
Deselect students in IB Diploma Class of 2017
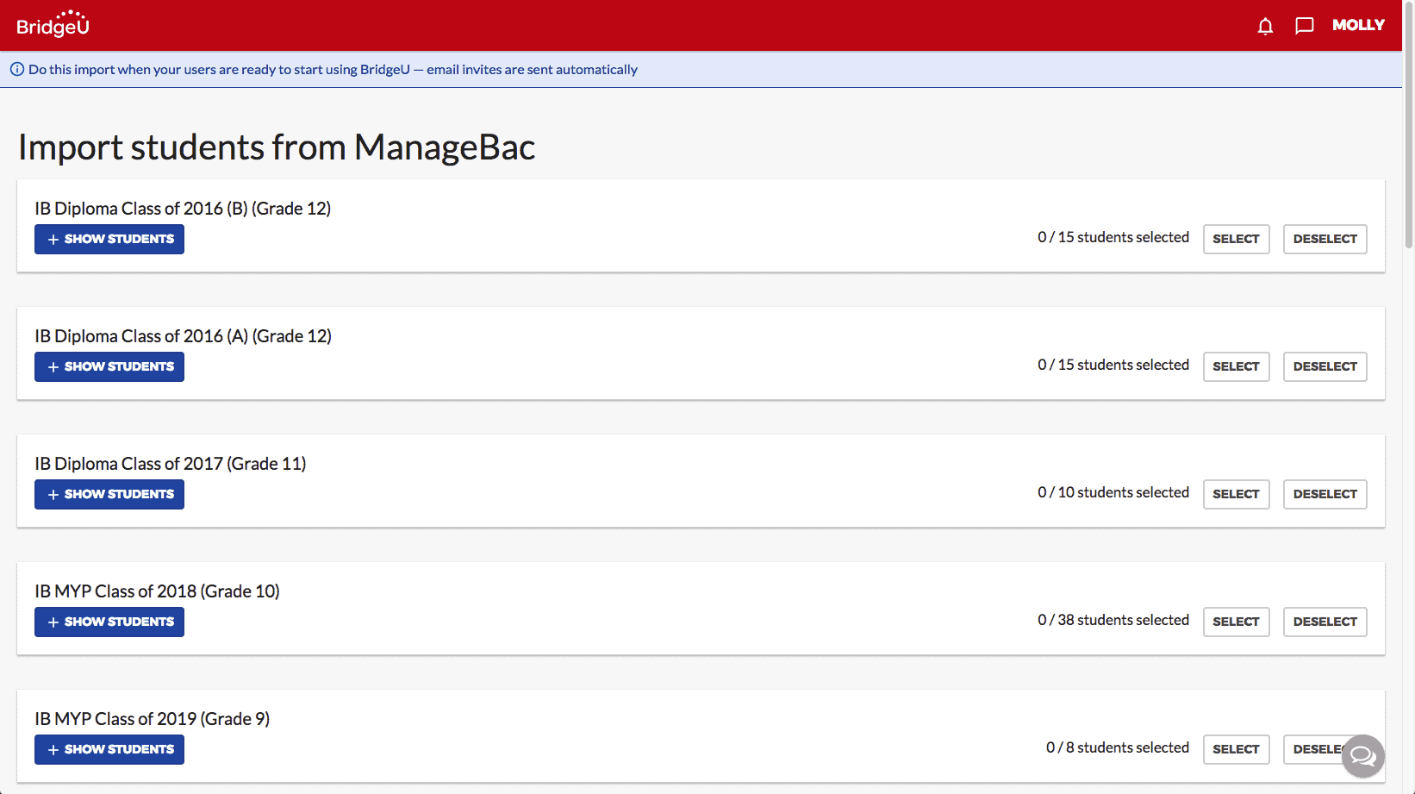pyautogui.click(x=1325, y=494)
